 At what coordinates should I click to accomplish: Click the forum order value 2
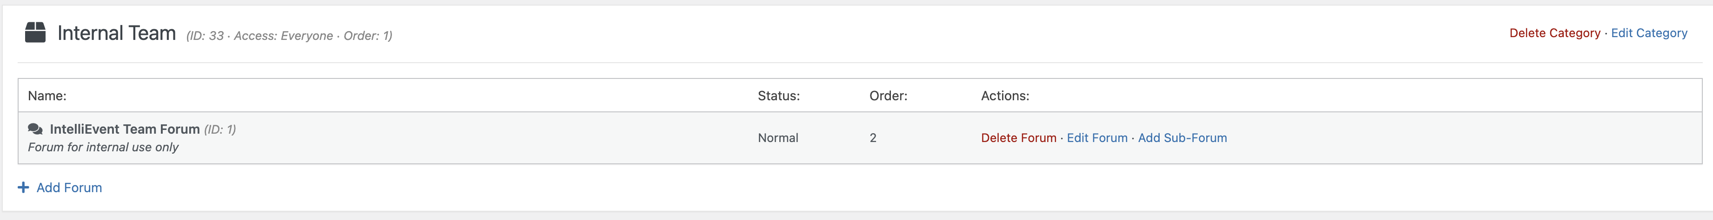point(872,137)
